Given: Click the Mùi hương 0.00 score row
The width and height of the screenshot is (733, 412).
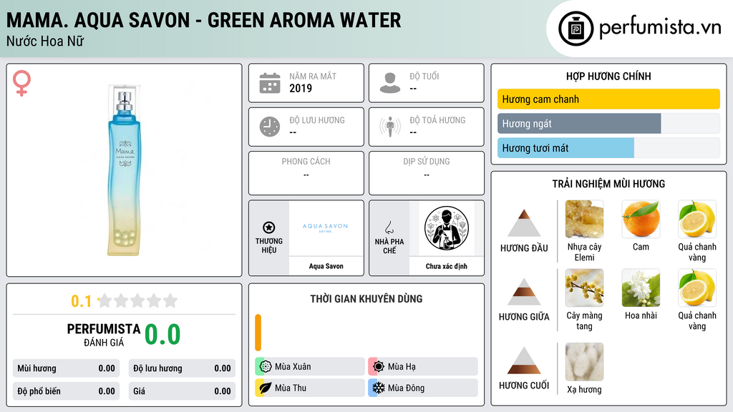Looking at the screenshot, I should (x=67, y=368).
